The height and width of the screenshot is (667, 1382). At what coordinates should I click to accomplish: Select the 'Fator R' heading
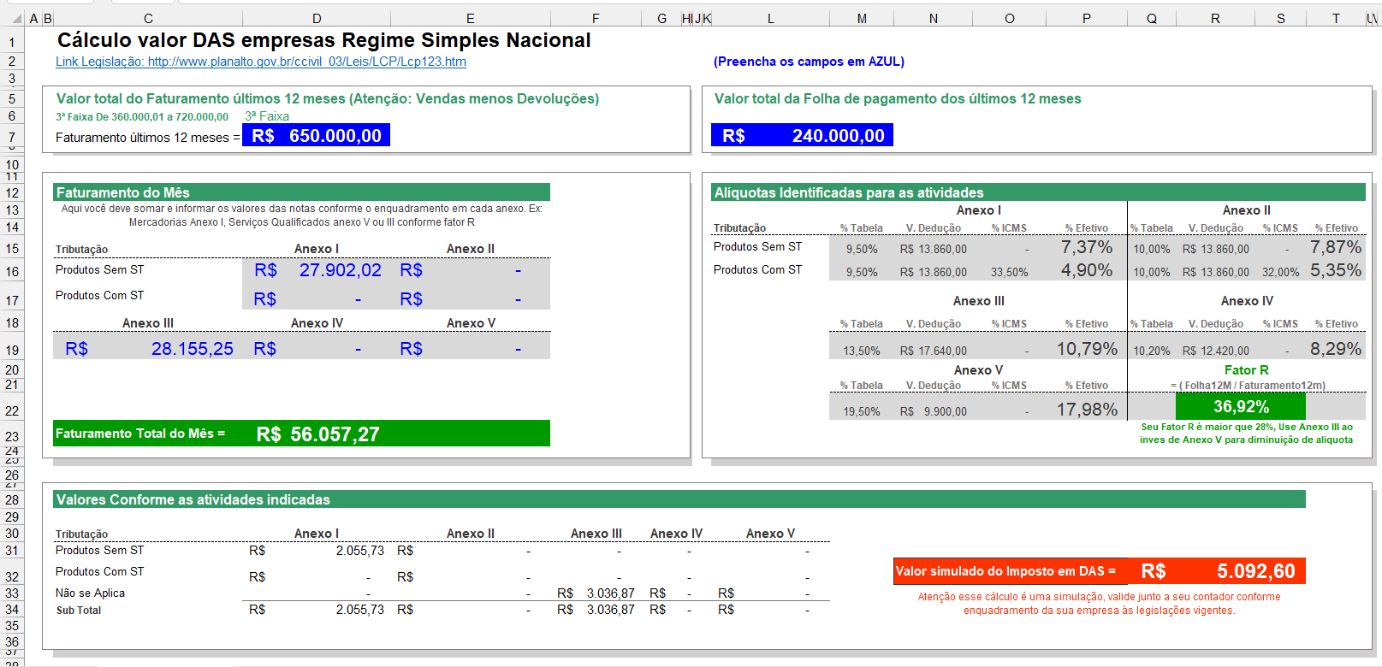pos(1246,370)
